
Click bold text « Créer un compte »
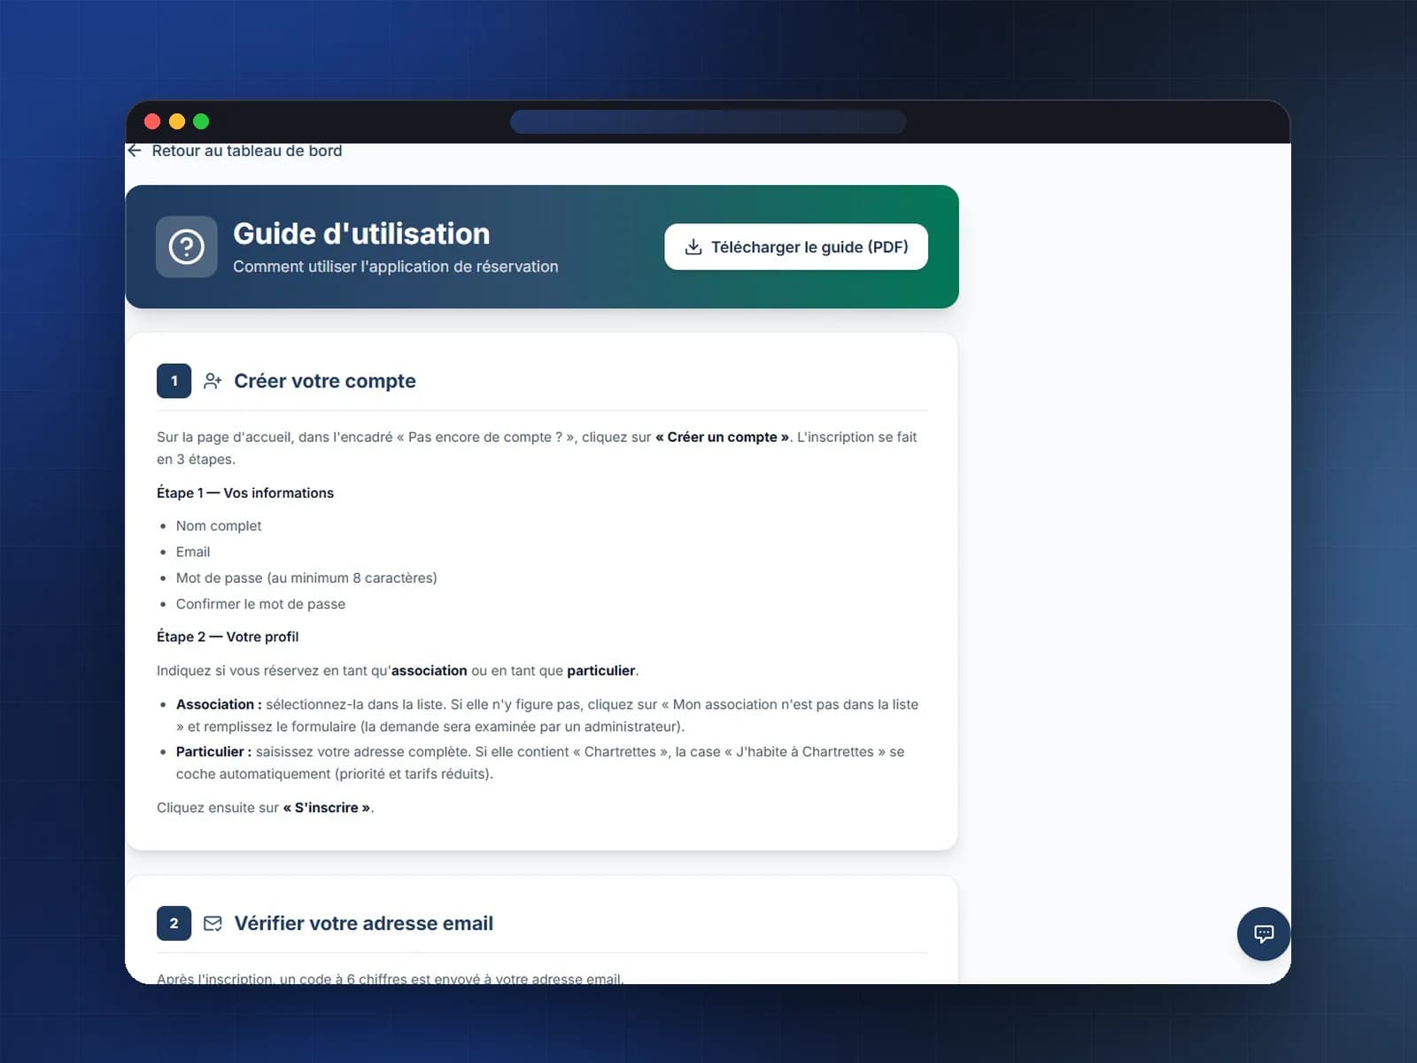(x=722, y=437)
